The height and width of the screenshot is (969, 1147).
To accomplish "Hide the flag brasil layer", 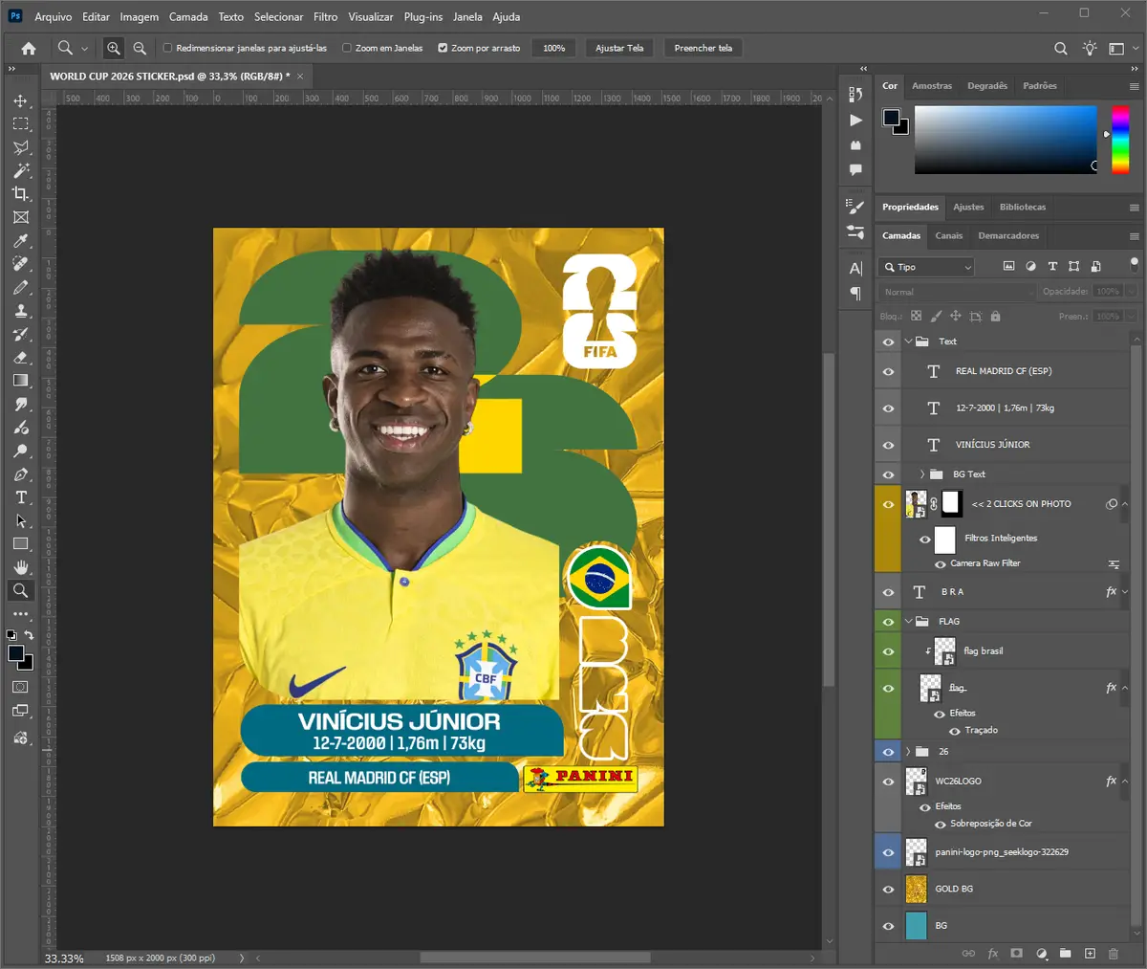I will click(x=888, y=651).
